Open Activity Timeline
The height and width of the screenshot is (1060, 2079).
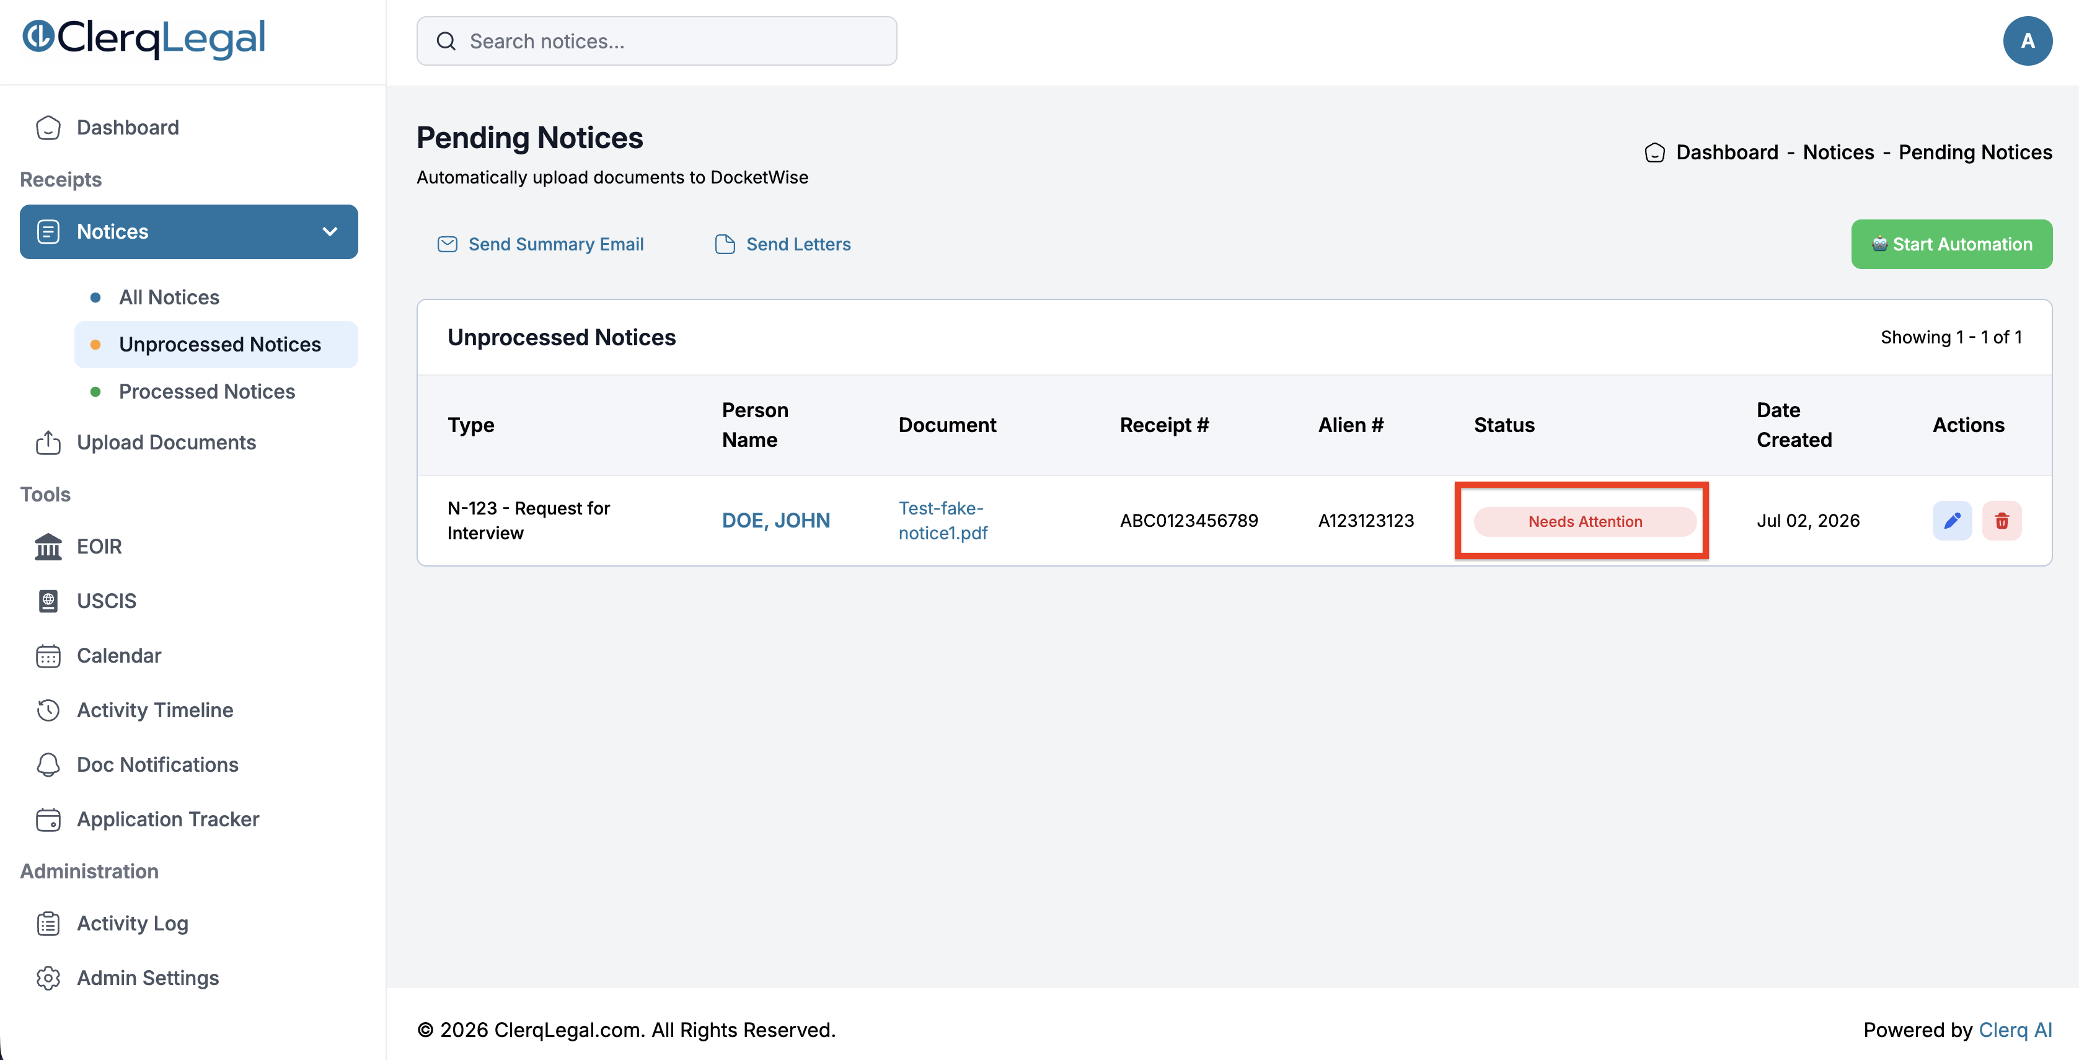pyautogui.click(x=155, y=710)
